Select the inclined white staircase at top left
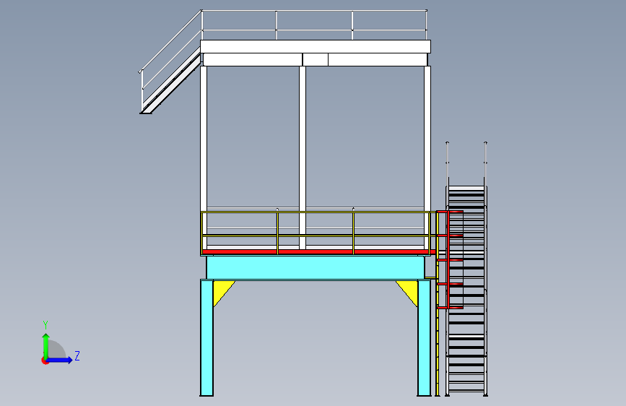The height and width of the screenshot is (406, 626). click(170, 82)
